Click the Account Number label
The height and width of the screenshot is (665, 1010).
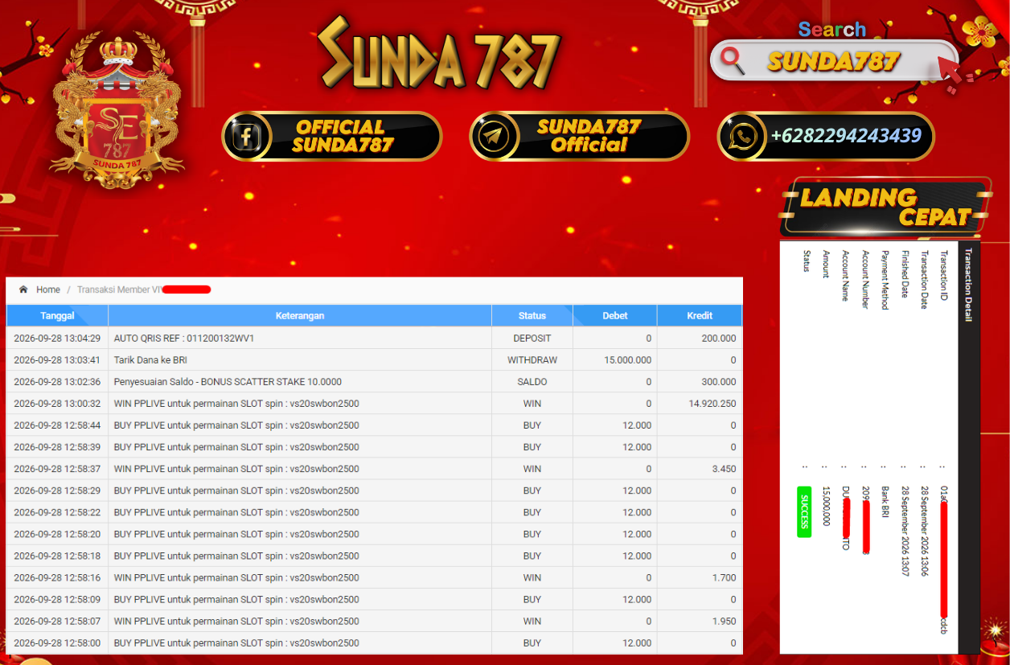coord(865,279)
